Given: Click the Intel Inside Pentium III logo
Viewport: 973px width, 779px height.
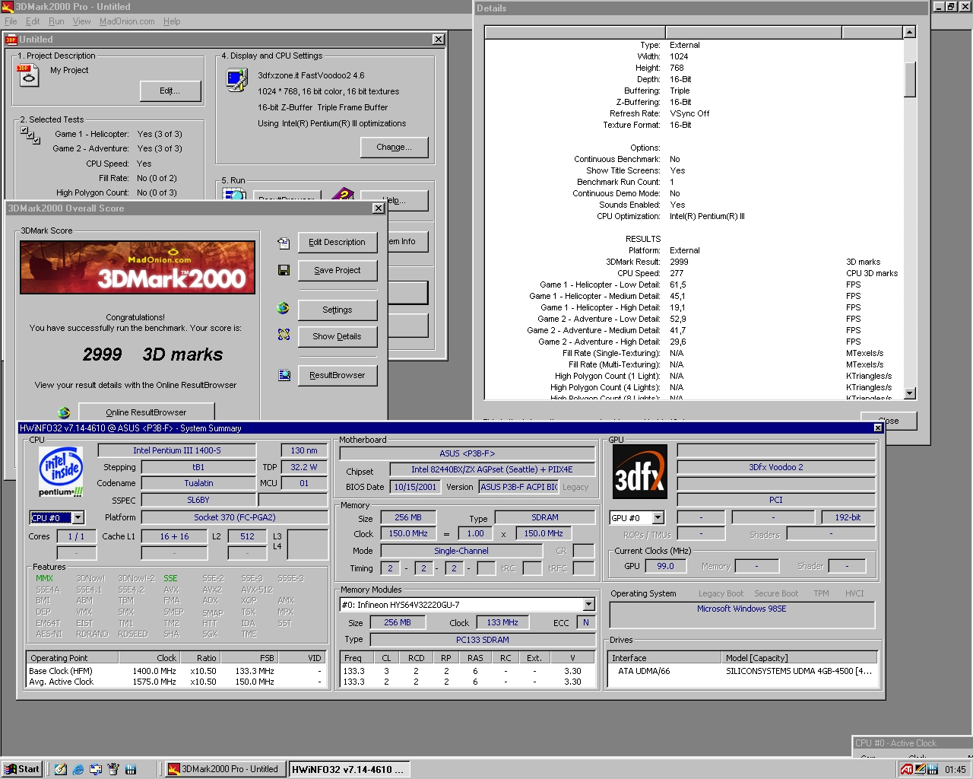Looking at the screenshot, I should (x=60, y=472).
